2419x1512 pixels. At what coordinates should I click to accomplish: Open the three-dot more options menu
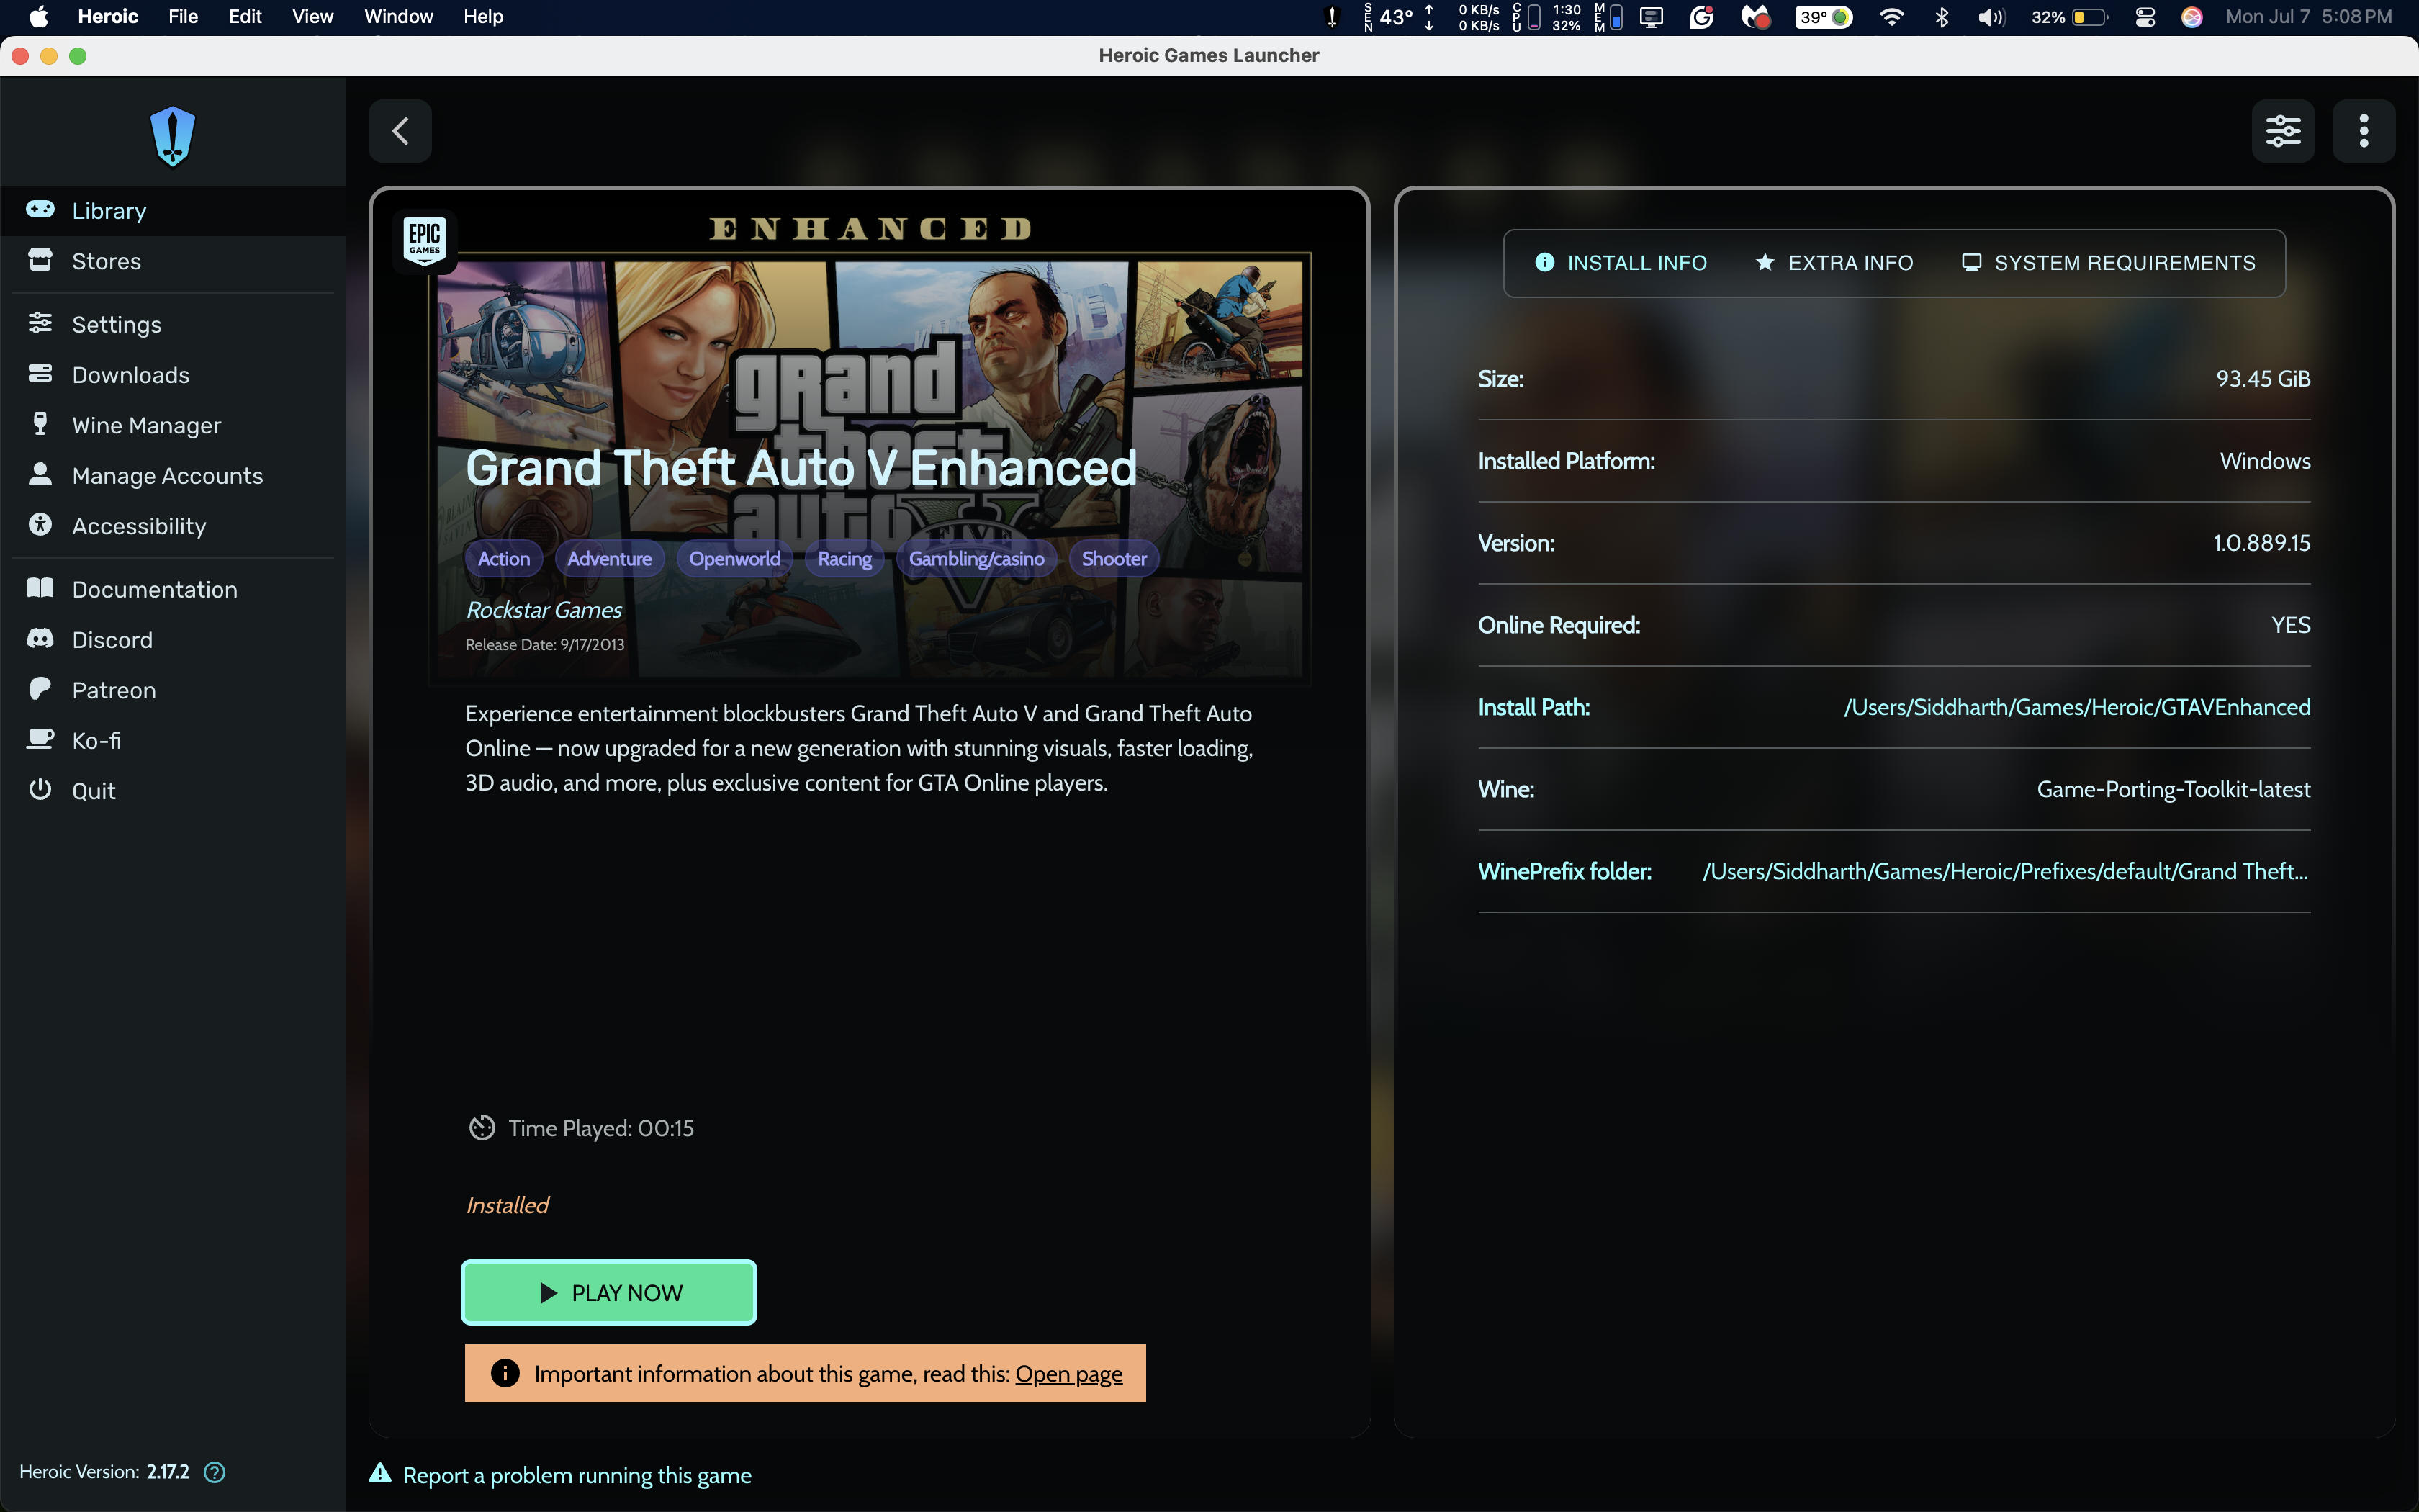point(2363,131)
